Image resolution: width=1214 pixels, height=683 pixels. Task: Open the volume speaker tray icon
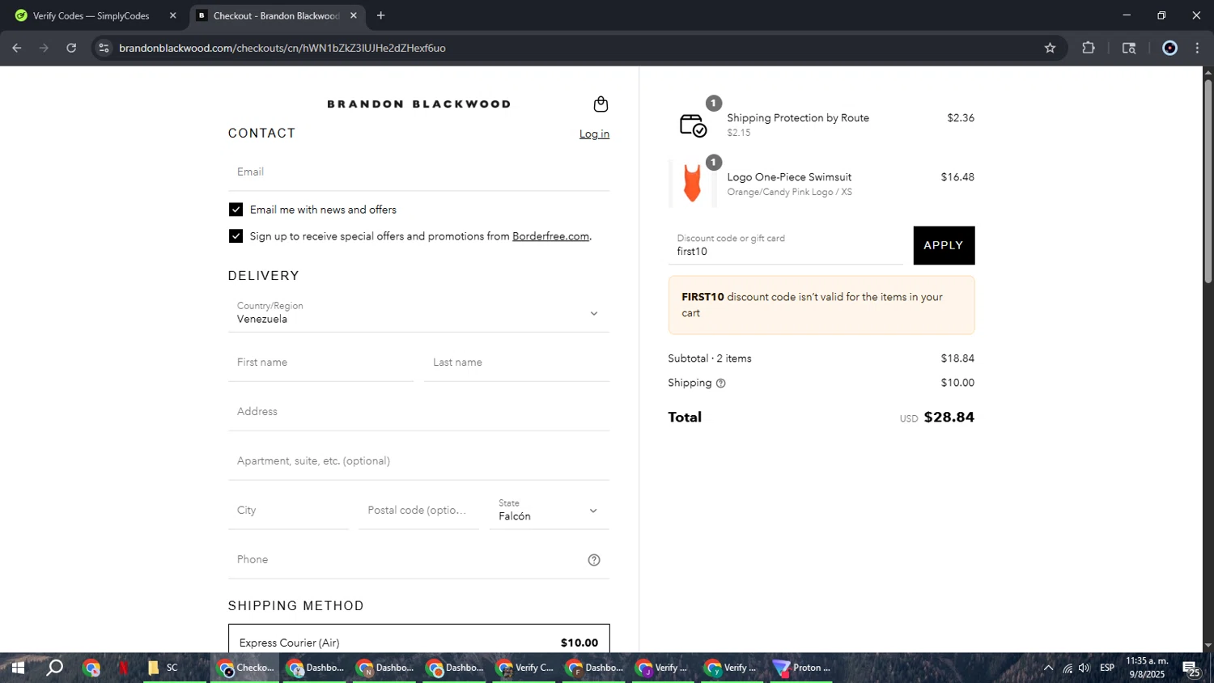pyautogui.click(x=1085, y=668)
